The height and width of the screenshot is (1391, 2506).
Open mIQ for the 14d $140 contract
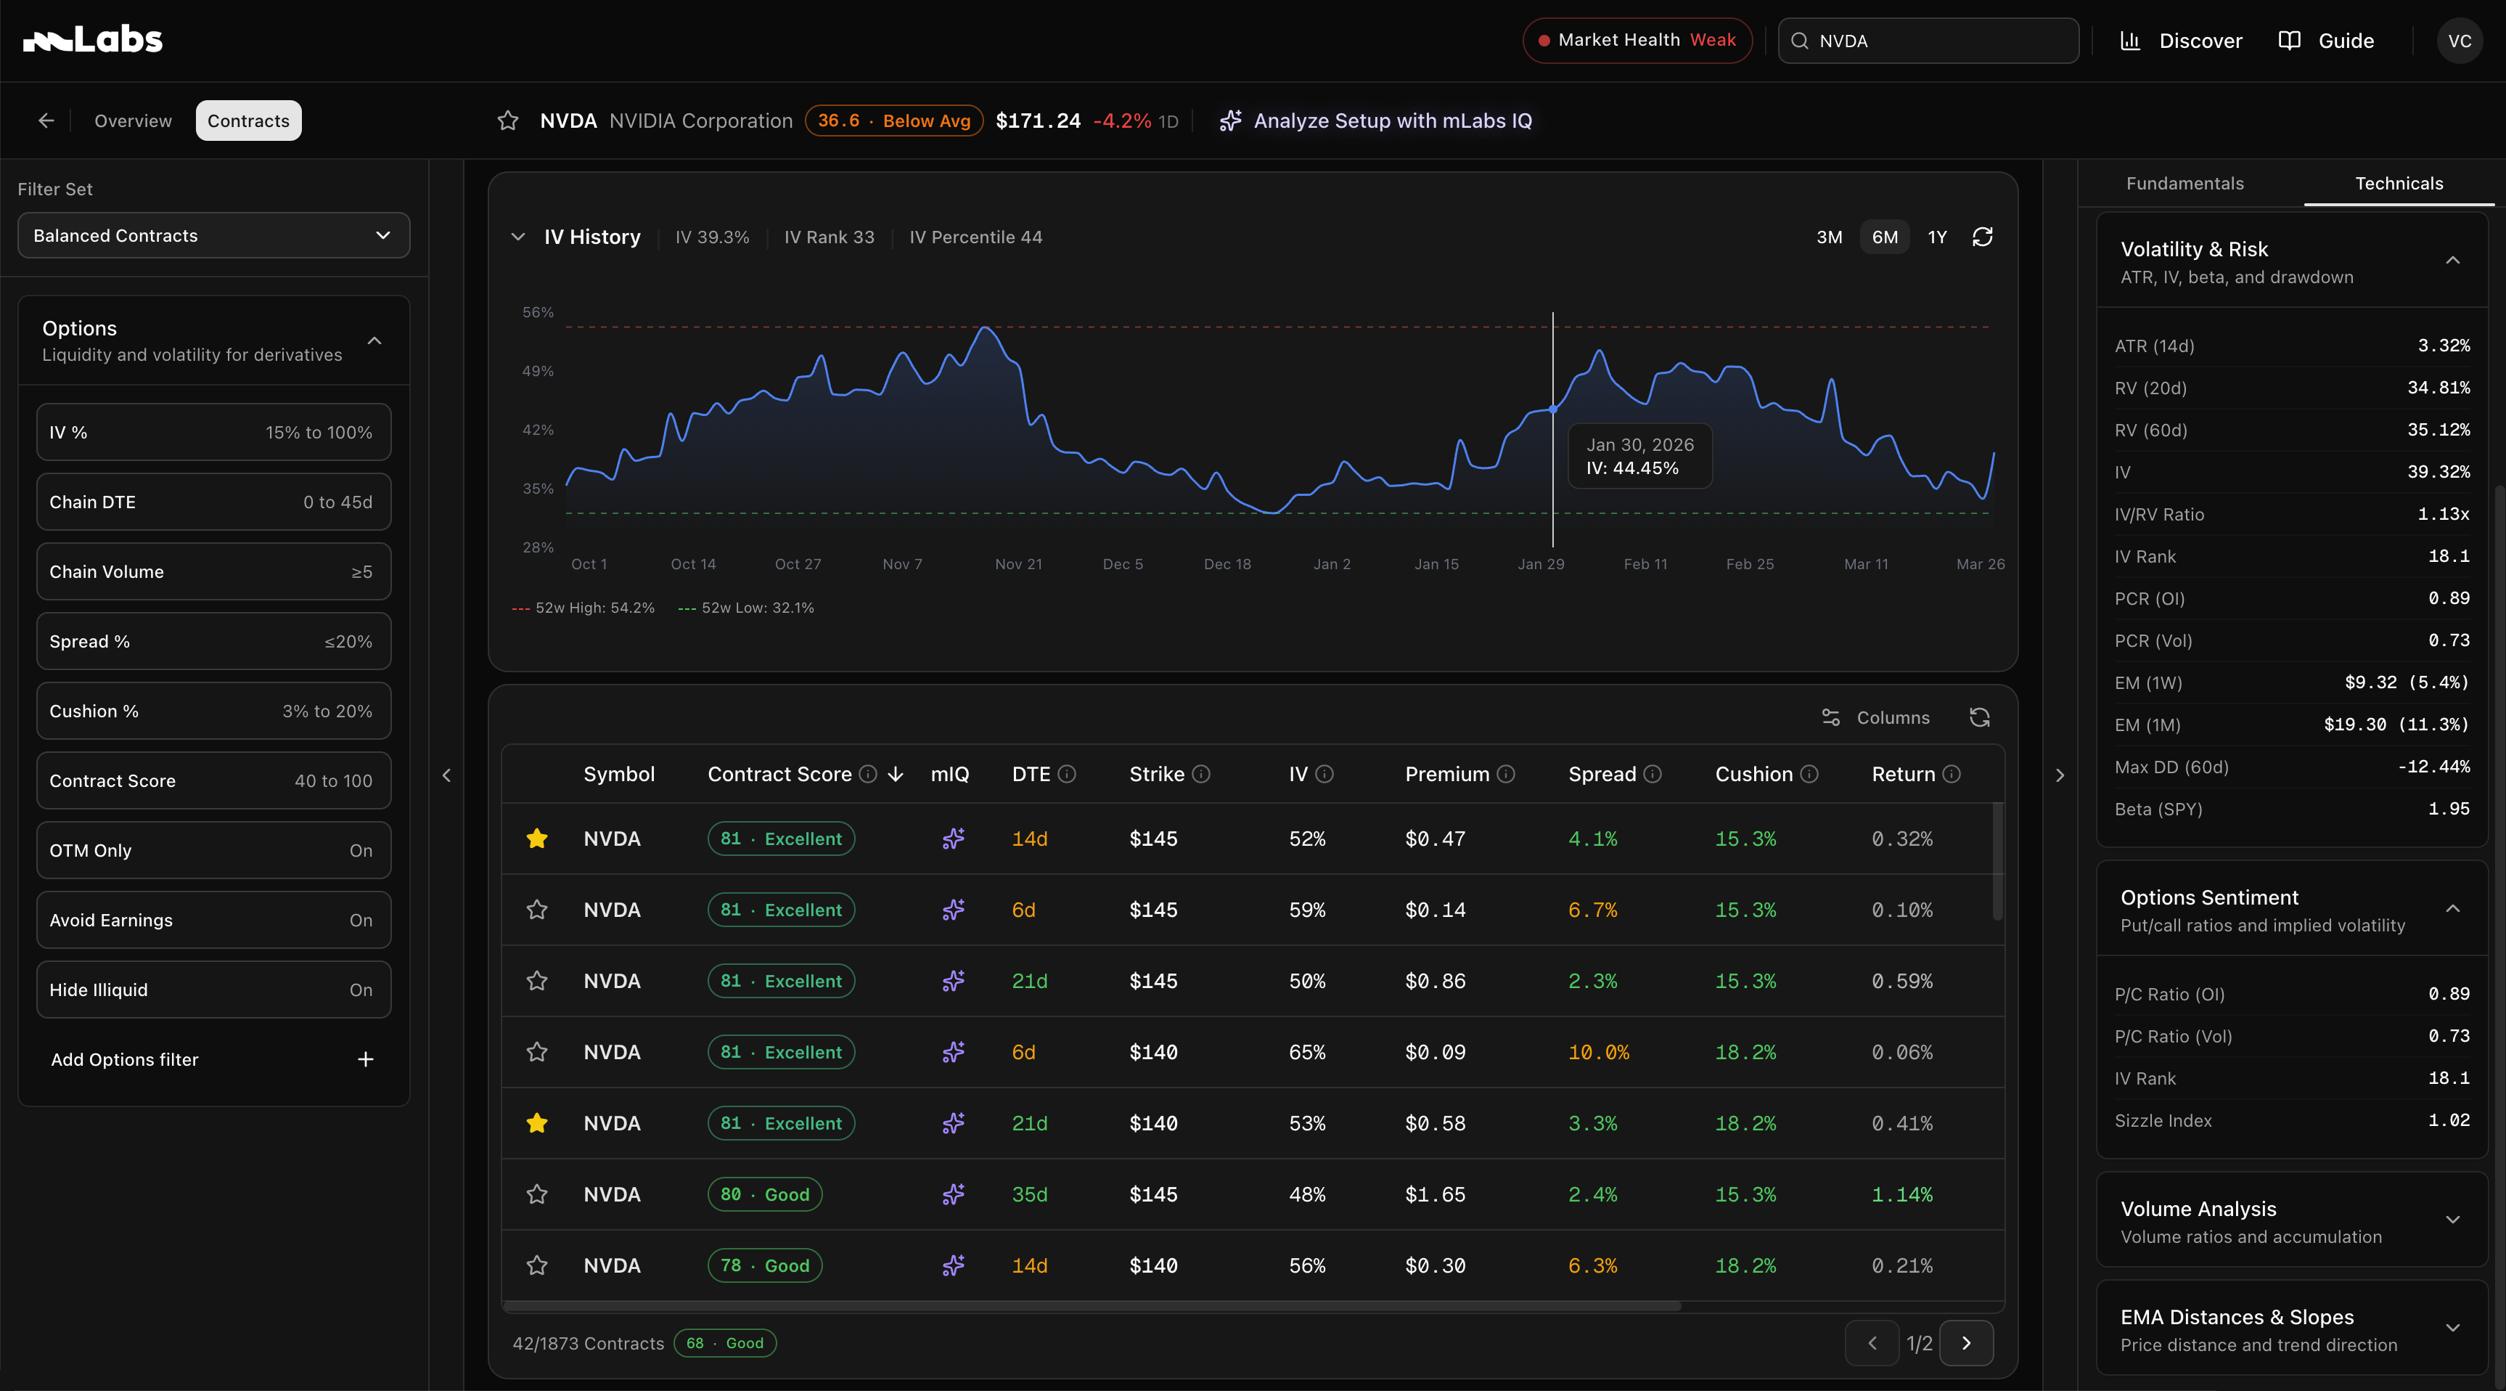click(954, 1265)
